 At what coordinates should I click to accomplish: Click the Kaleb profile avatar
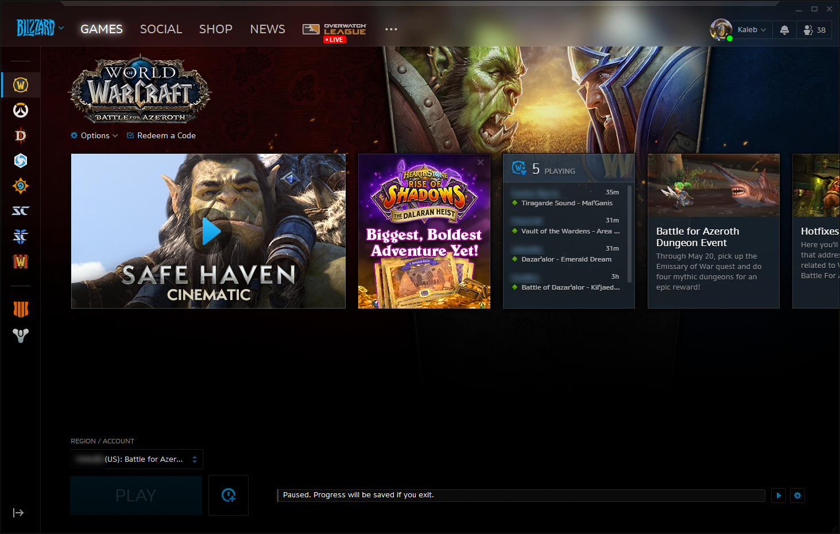coord(721,30)
